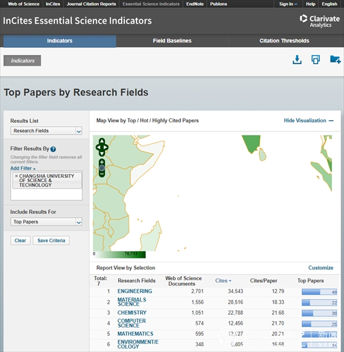Click the Save Criteria button
Image resolution: width=344 pixels, height=352 pixels.
[x=51, y=241]
